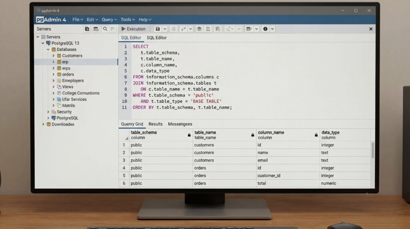The width and height of the screenshot is (410, 229).
Task: Click the info circle icon in the toolbar
Action: (265, 29)
